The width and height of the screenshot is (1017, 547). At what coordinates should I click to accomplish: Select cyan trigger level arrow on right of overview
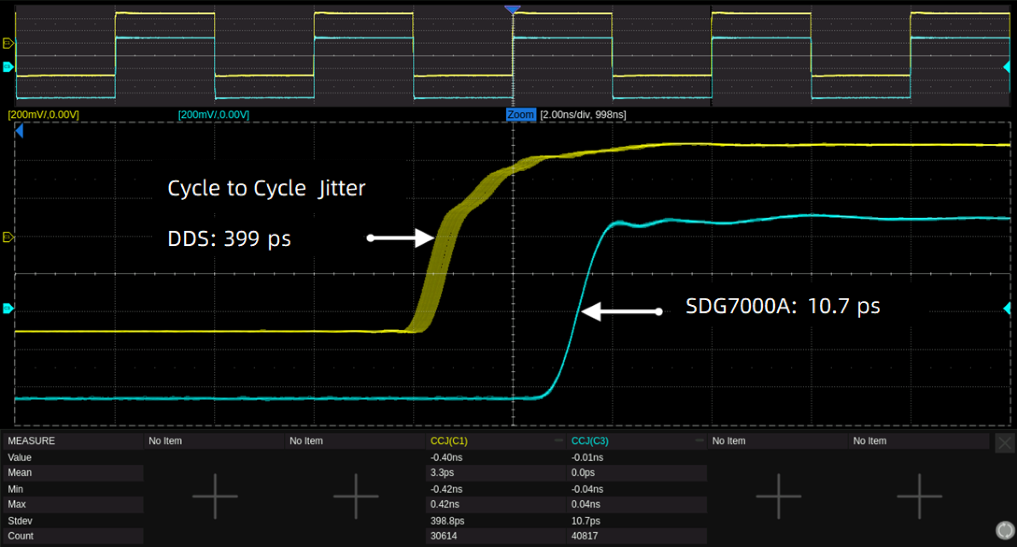tap(1007, 67)
